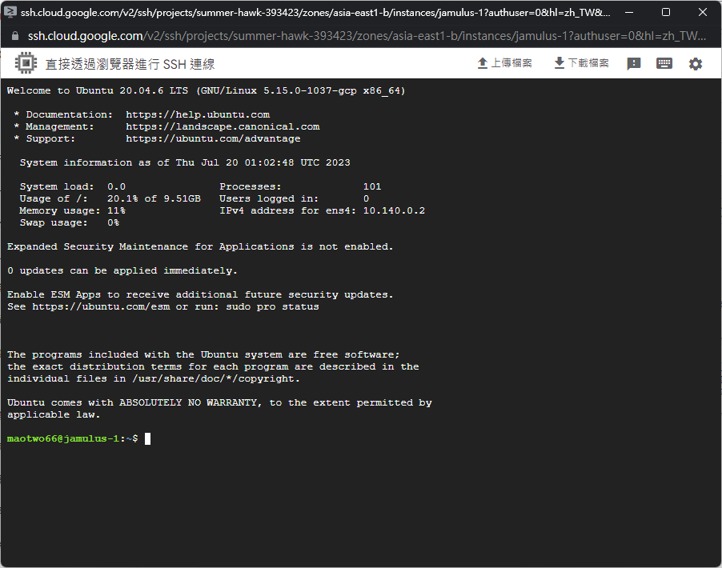Maximize the SSH browser window
The width and height of the screenshot is (722, 568).
[666, 13]
